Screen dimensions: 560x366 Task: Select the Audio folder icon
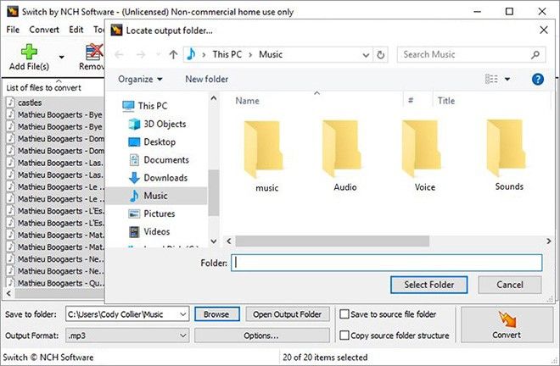coord(341,149)
